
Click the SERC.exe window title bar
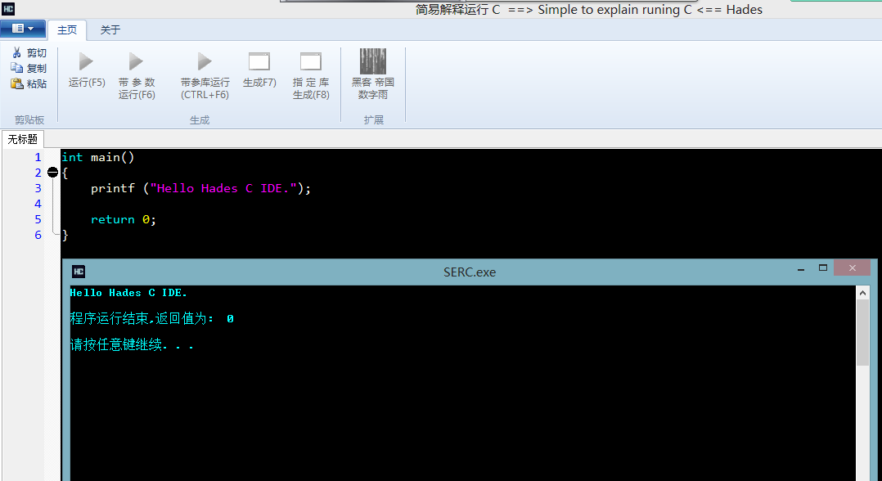(469, 272)
